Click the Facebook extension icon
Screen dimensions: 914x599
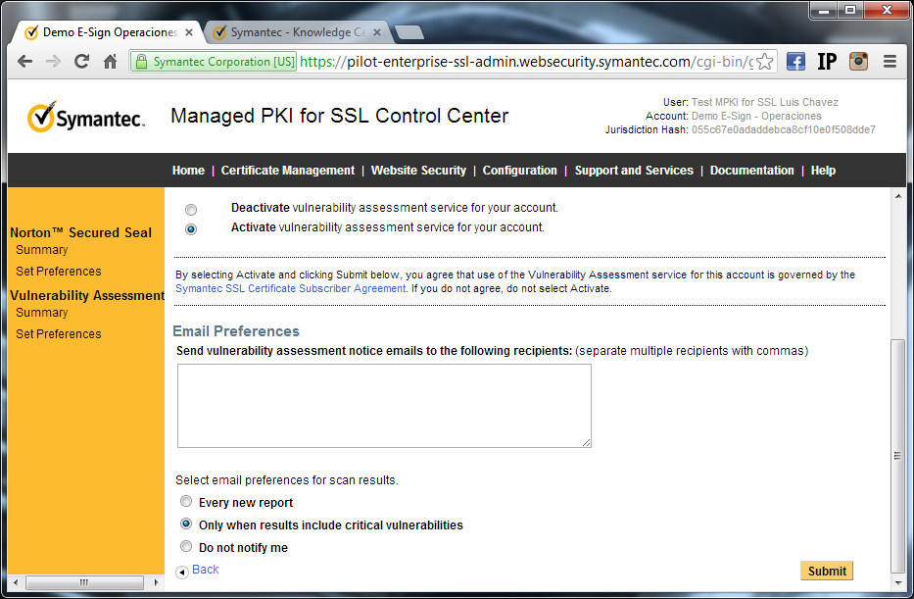point(795,62)
